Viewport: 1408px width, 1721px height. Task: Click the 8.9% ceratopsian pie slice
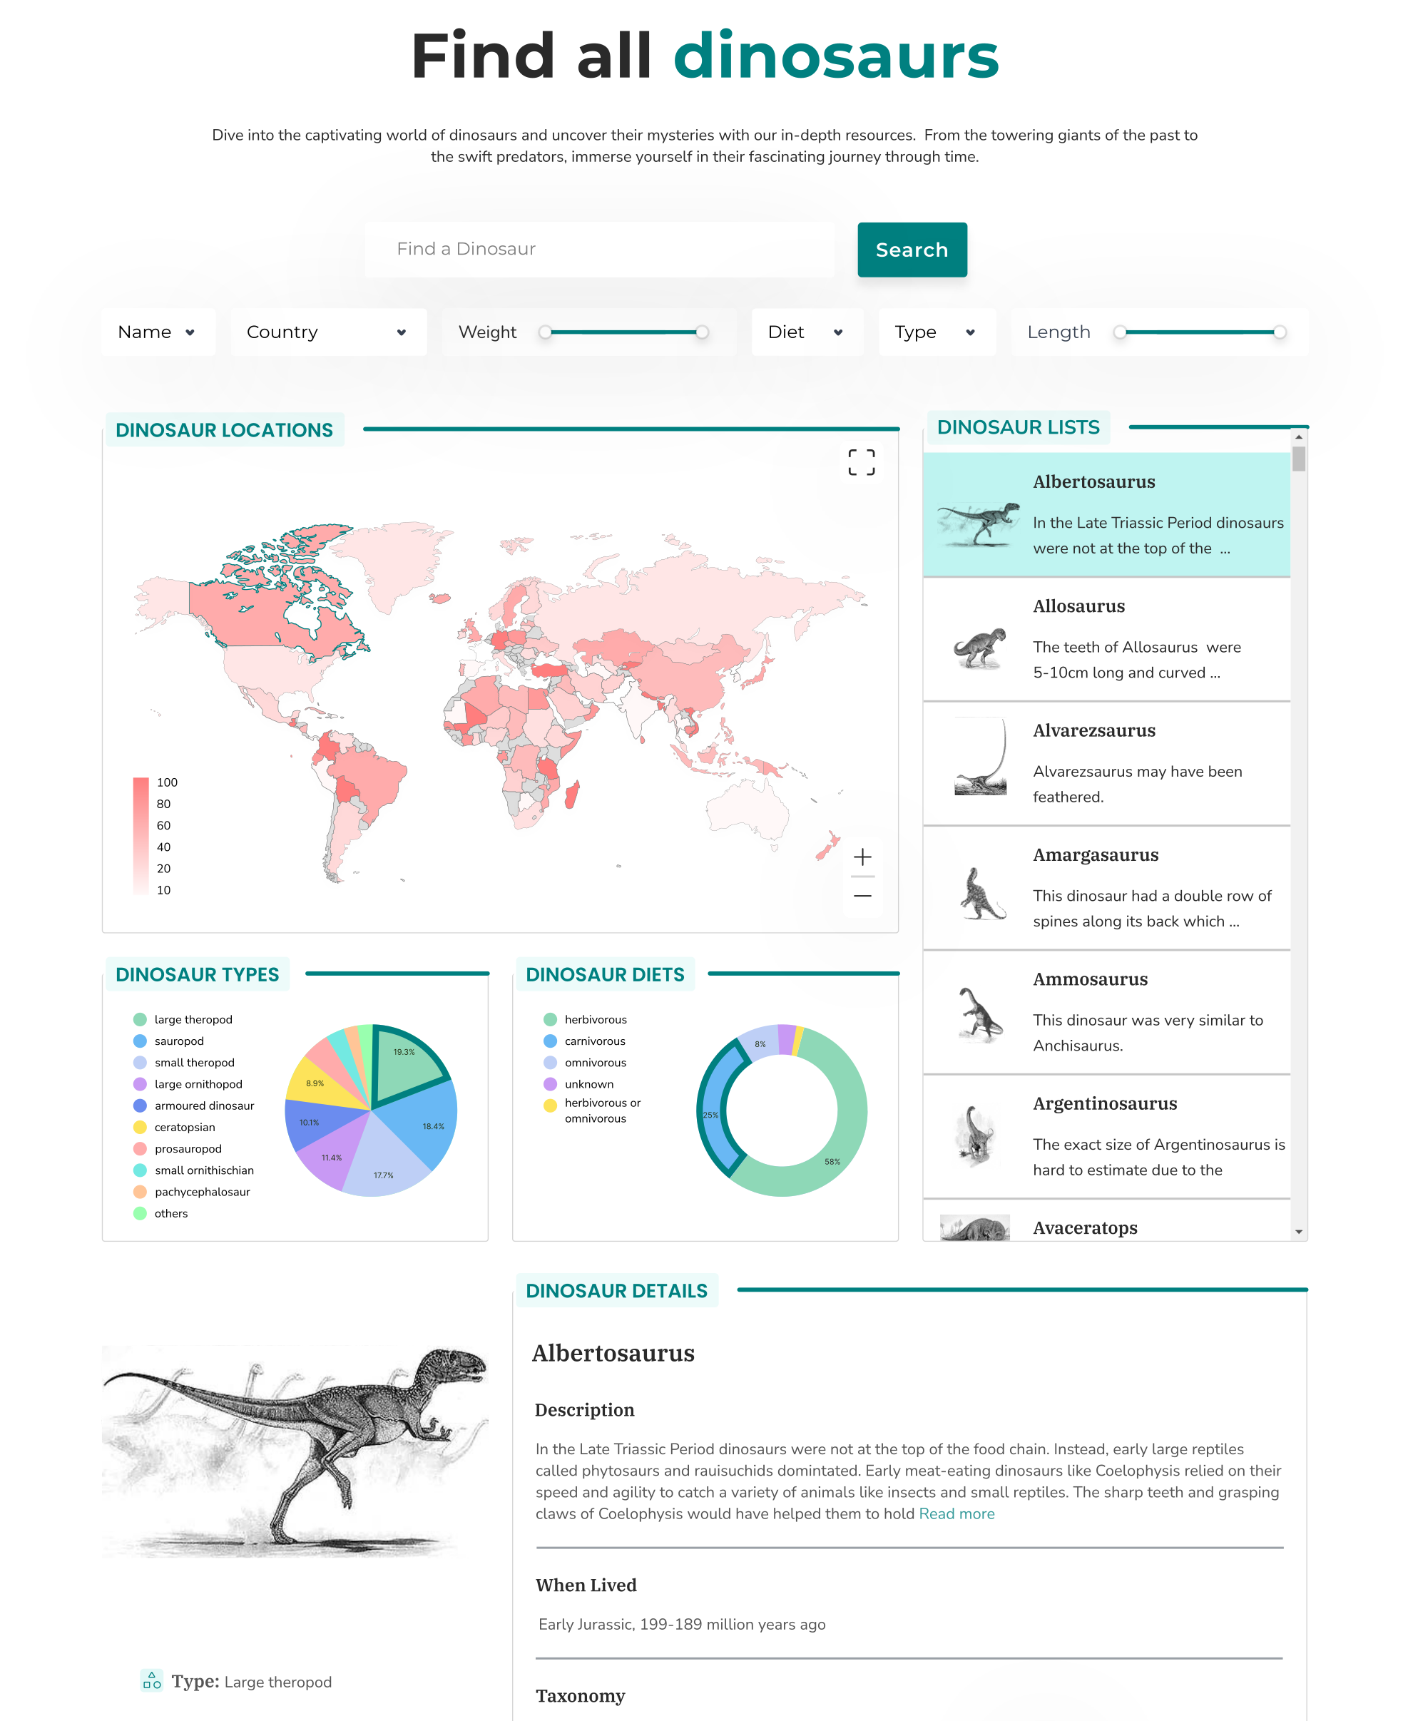[x=320, y=1083]
